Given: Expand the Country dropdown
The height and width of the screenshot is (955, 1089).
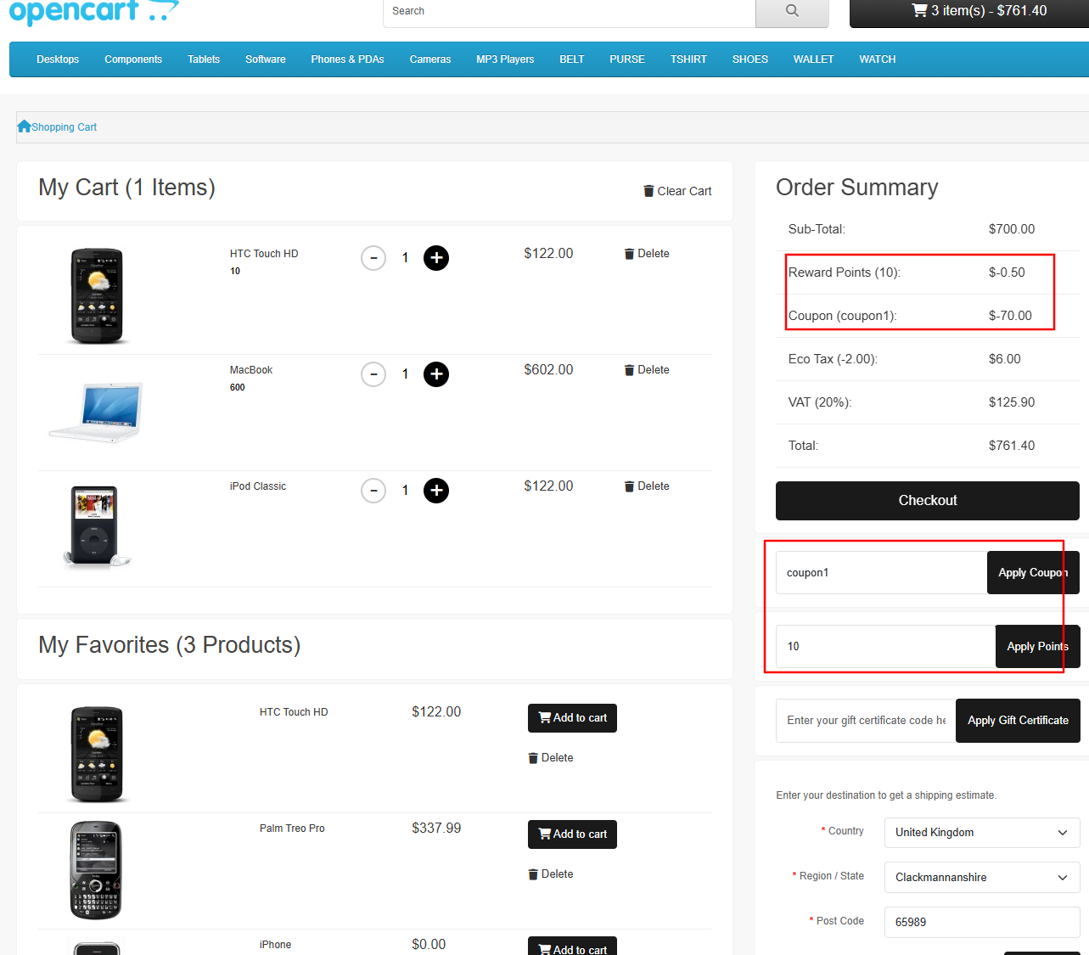Looking at the screenshot, I should pos(981,833).
